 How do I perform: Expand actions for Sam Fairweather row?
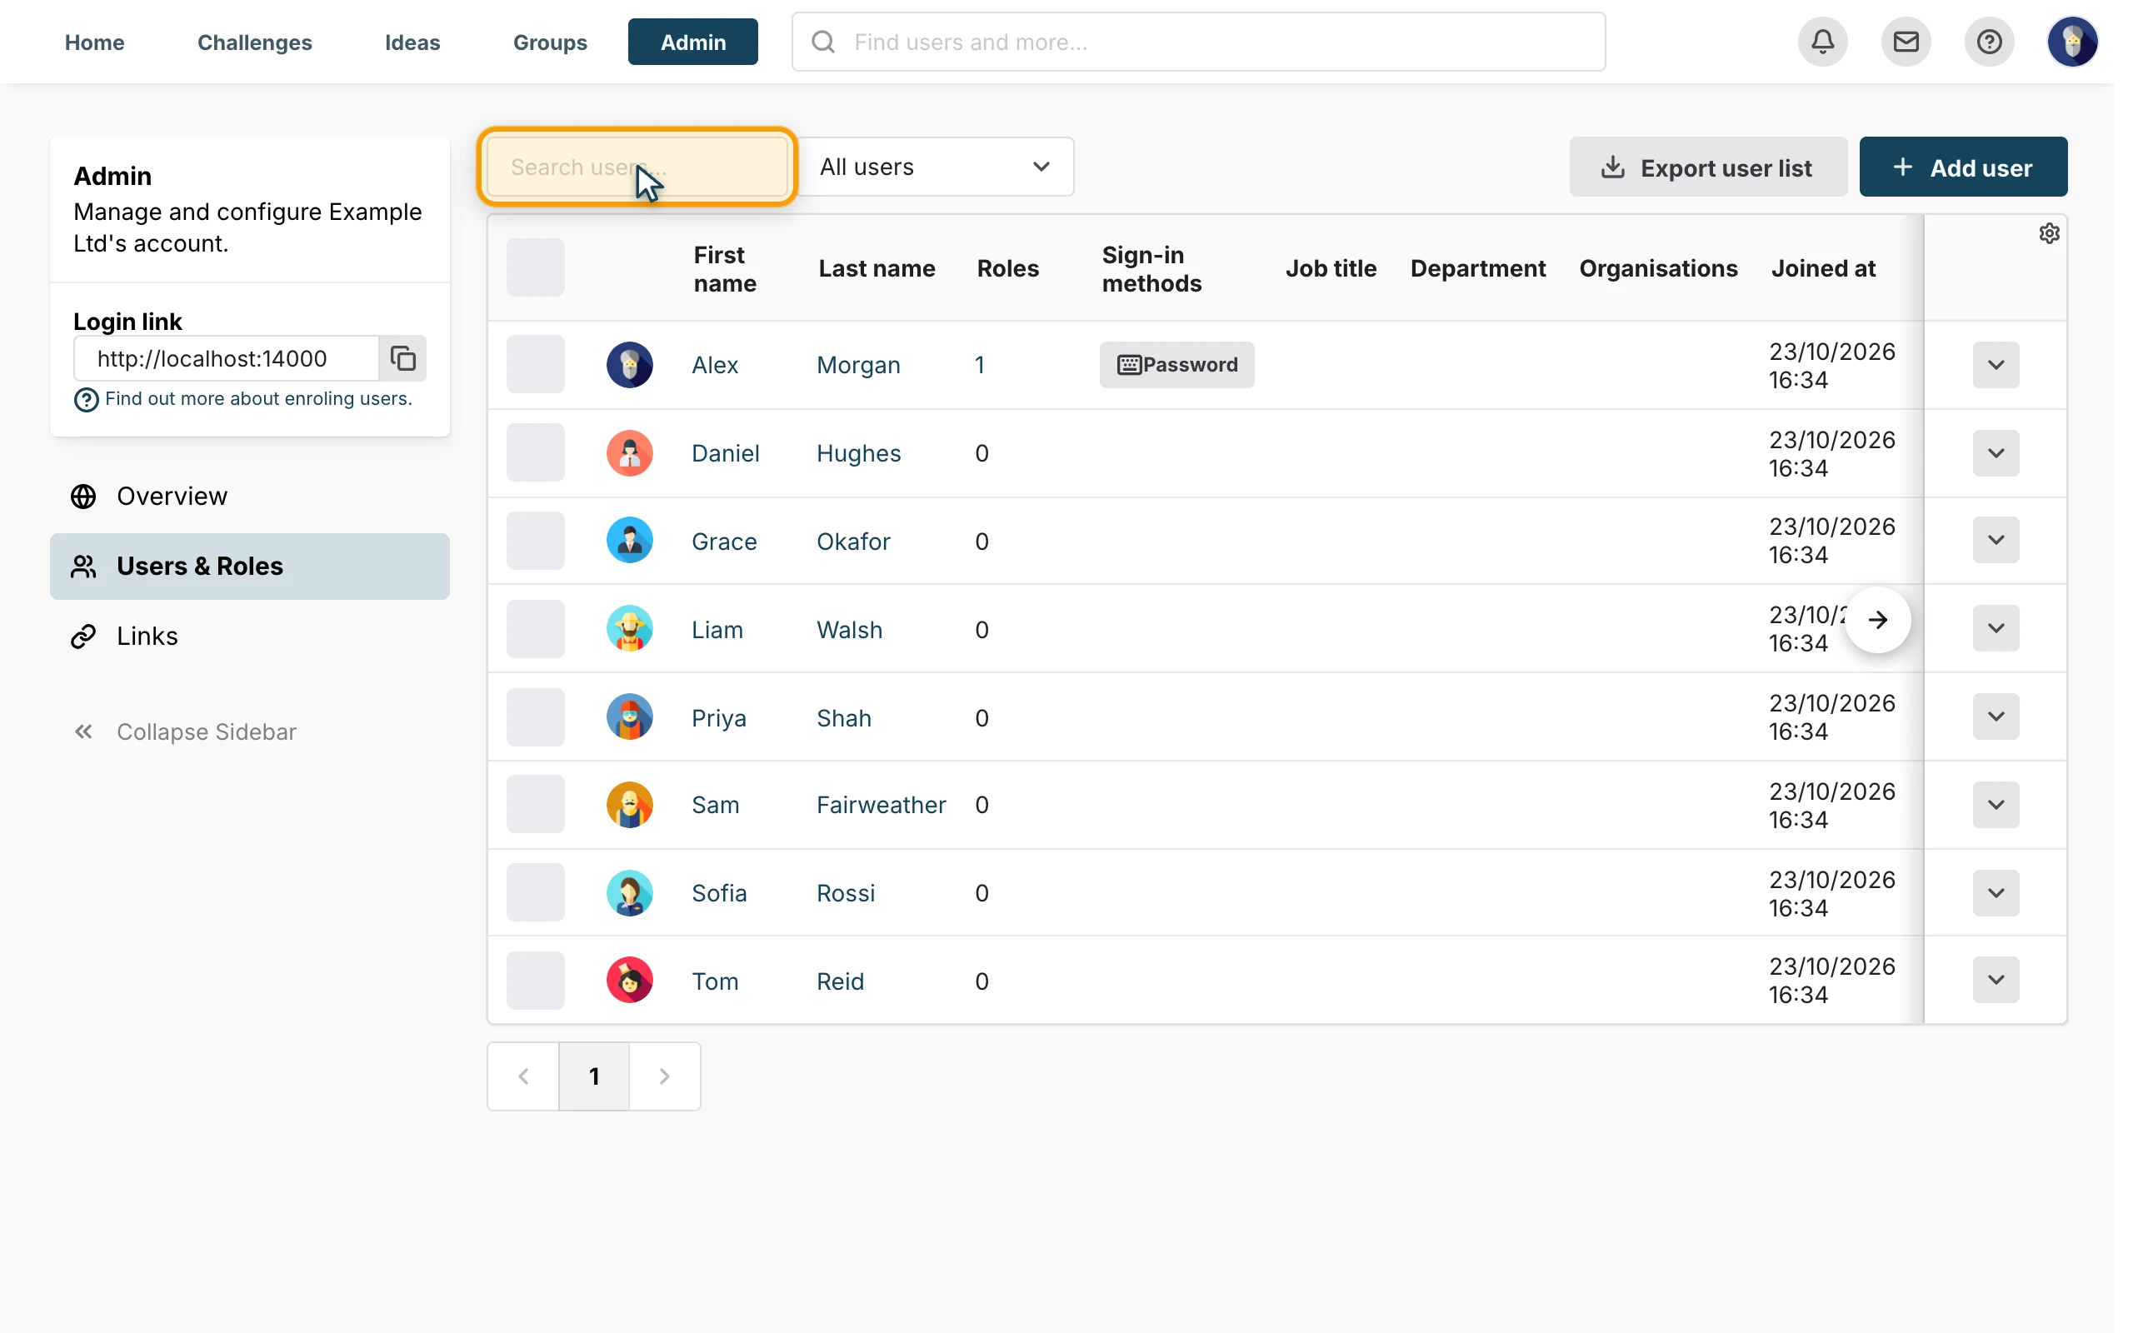[x=1996, y=805]
